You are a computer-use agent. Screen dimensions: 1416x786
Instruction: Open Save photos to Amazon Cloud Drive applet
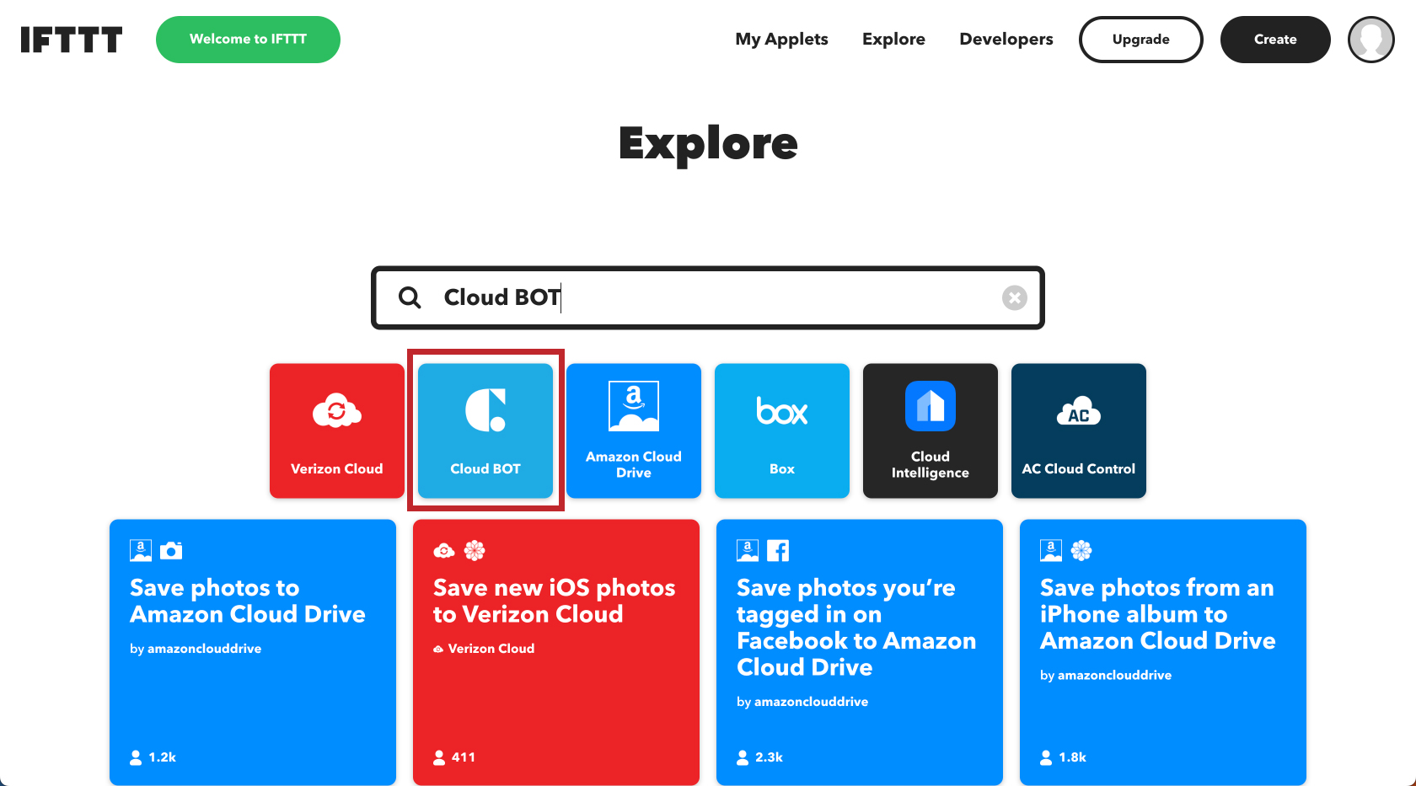[x=253, y=652]
